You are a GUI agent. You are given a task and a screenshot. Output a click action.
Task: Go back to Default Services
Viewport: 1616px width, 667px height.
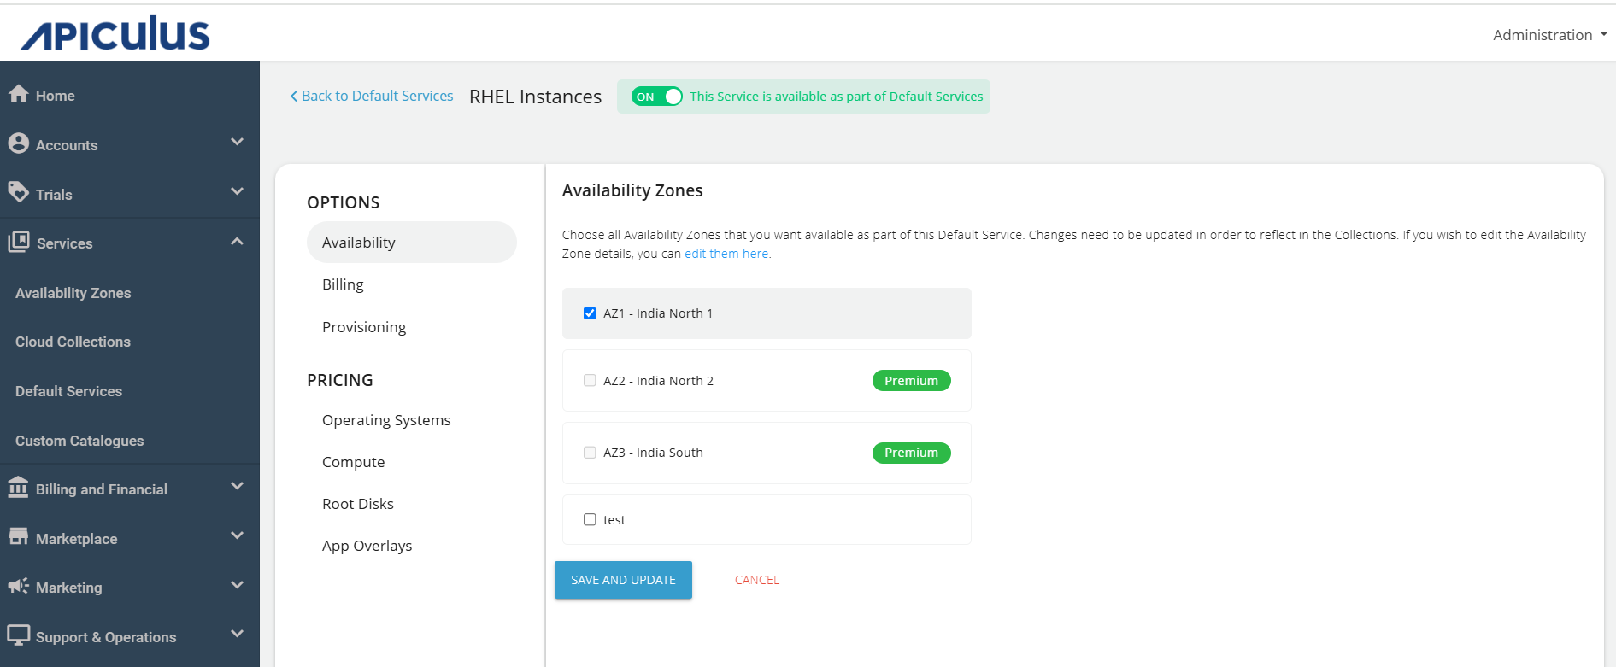point(372,96)
